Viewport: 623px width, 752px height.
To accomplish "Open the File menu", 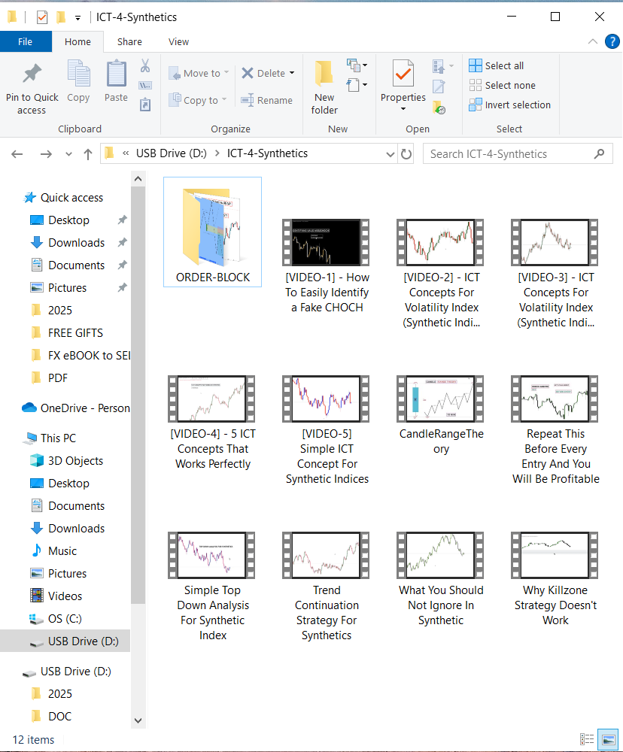I will [26, 42].
